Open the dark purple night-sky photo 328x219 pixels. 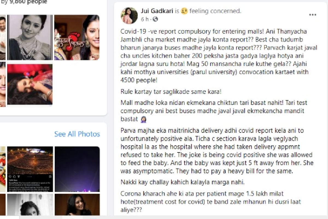coord(77,169)
